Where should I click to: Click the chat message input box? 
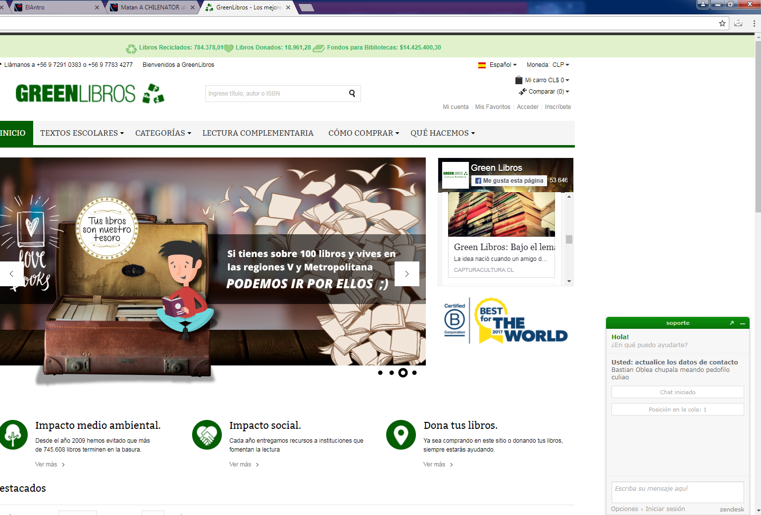point(678,492)
